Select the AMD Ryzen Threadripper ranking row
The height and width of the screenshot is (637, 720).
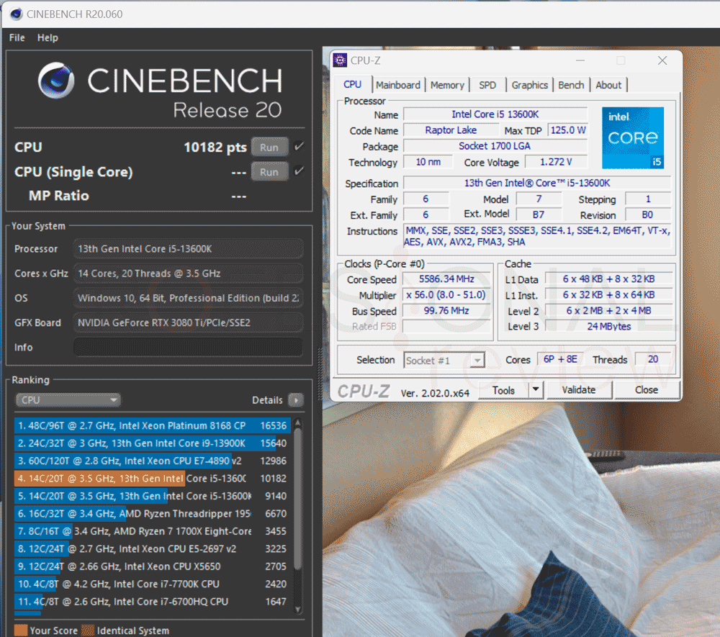coord(153,513)
